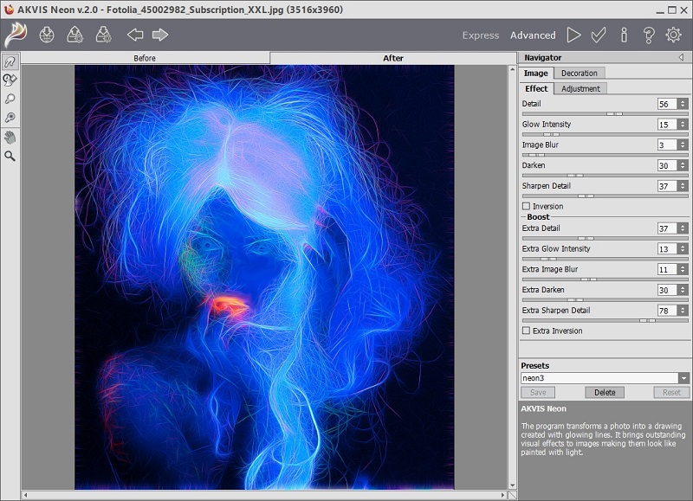Select the history brush tool

10,80
